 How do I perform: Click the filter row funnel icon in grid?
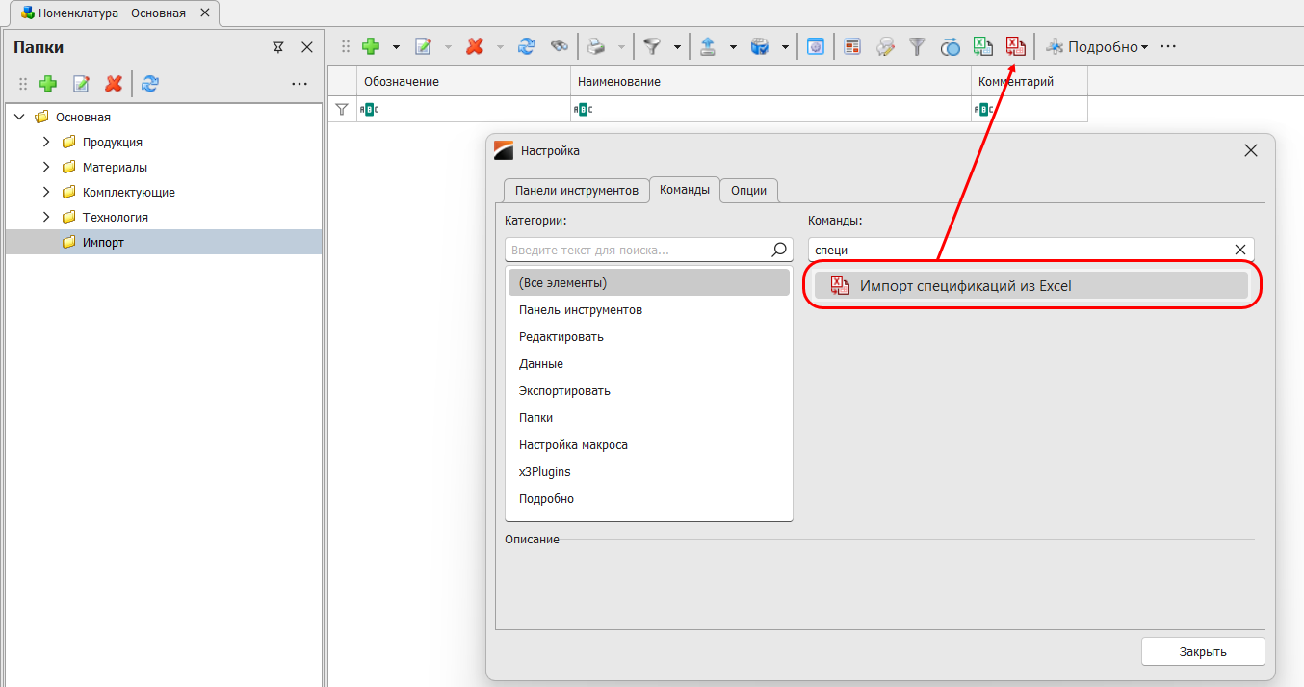point(341,109)
